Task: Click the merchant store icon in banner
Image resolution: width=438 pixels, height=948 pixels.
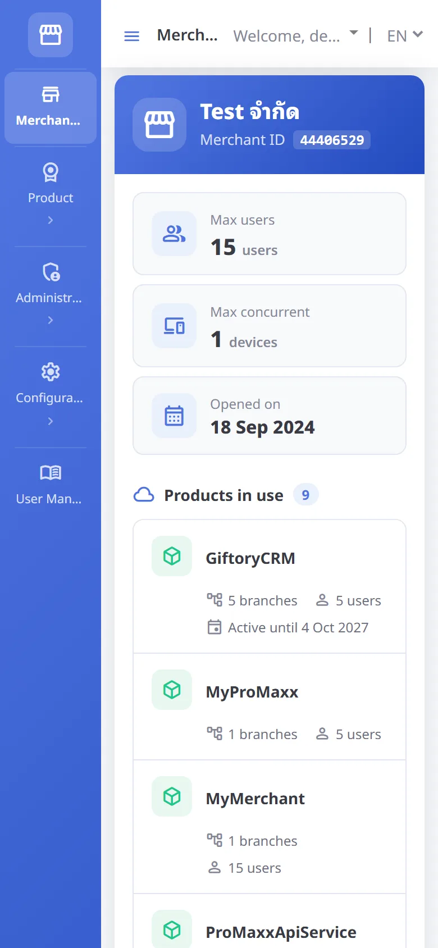Action: tap(159, 125)
